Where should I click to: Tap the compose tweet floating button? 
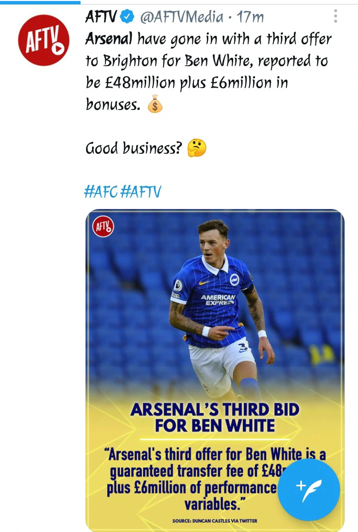point(309,490)
